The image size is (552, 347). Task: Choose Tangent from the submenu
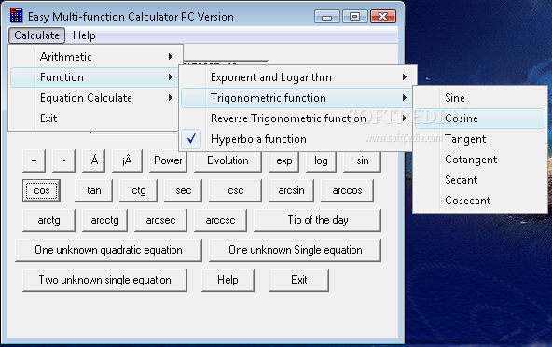click(x=480, y=138)
